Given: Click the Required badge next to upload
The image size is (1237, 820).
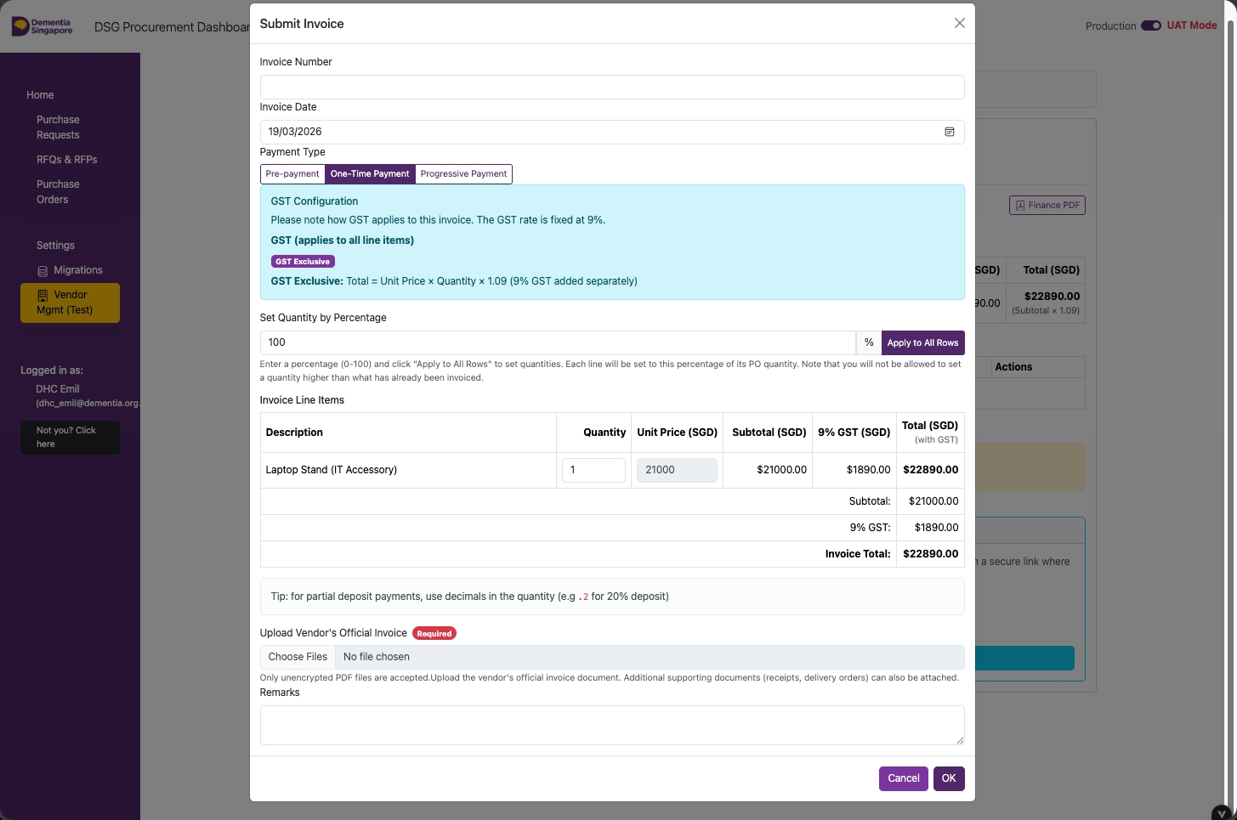Looking at the screenshot, I should 434,633.
